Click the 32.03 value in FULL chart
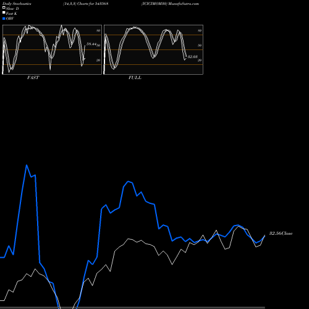 point(193,57)
